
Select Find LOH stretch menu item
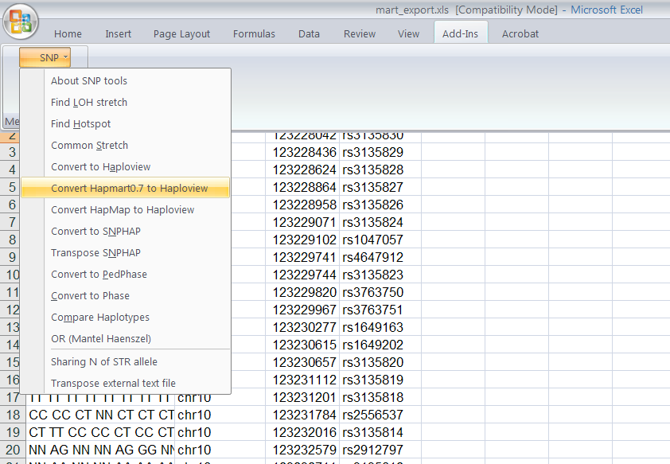click(125, 102)
